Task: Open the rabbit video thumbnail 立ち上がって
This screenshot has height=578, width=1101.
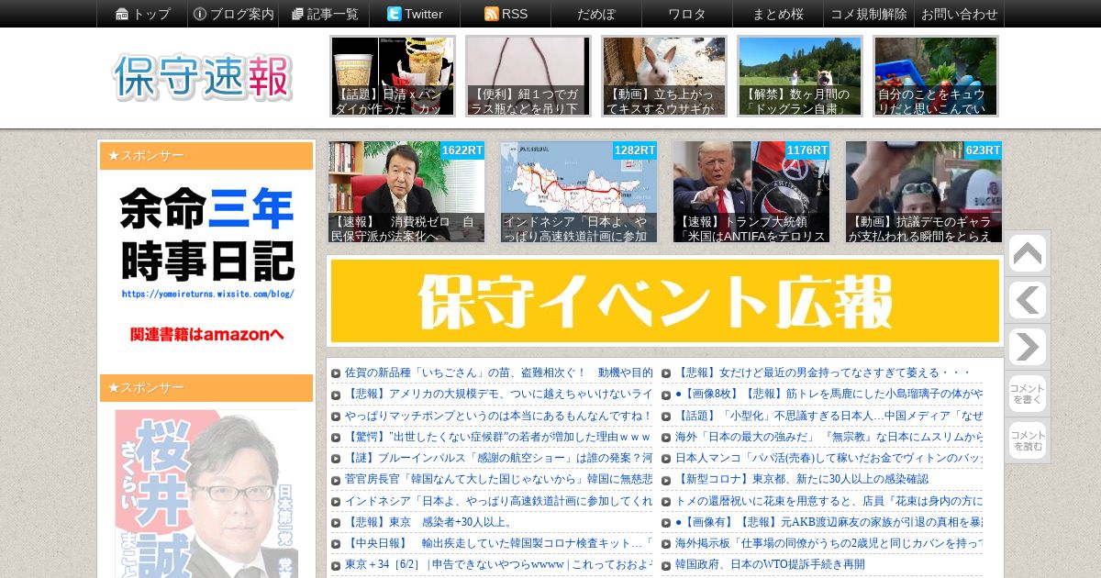Action: (x=664, y=76)
